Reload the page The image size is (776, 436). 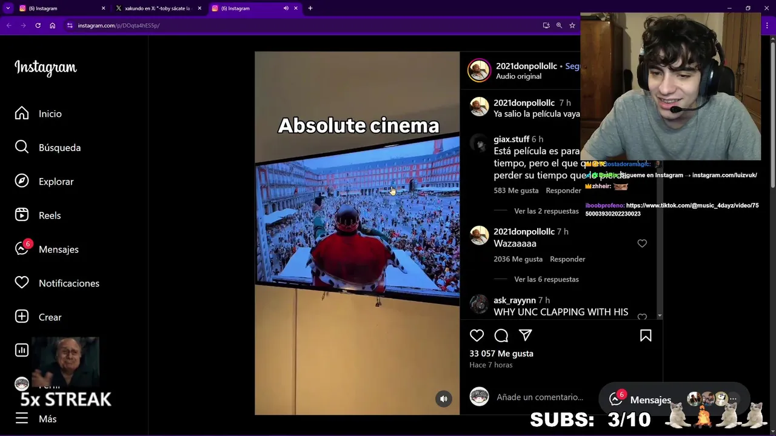[38, 25]
